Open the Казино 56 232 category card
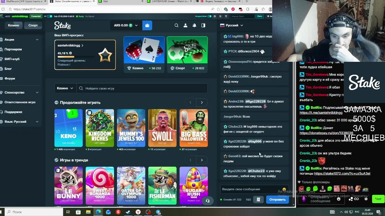Viewport: 385px width, 216px height. [x=144, y=54]
